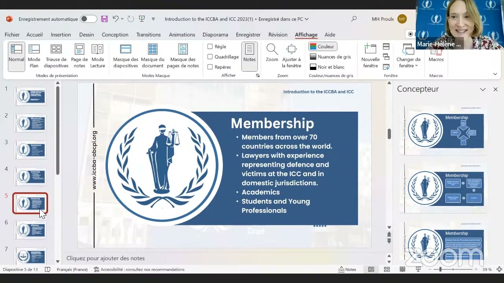Click the Réorganiser tout windows icon
This screenshot has width=504, height=283.
pyautogui.click(x=386, y=46)
